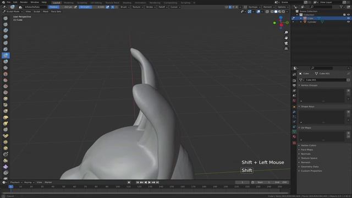
Task: Collapse the Shape Keys panel
Action: (307, 107)
